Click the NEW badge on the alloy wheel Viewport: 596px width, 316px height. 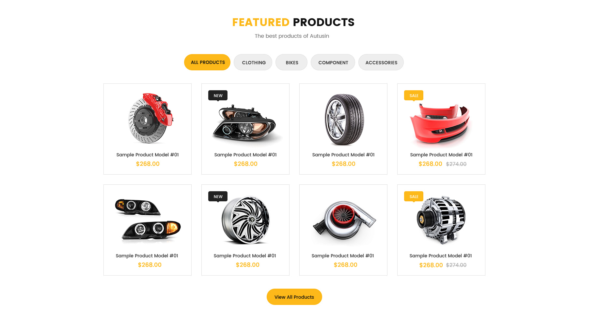coord(218,196)
